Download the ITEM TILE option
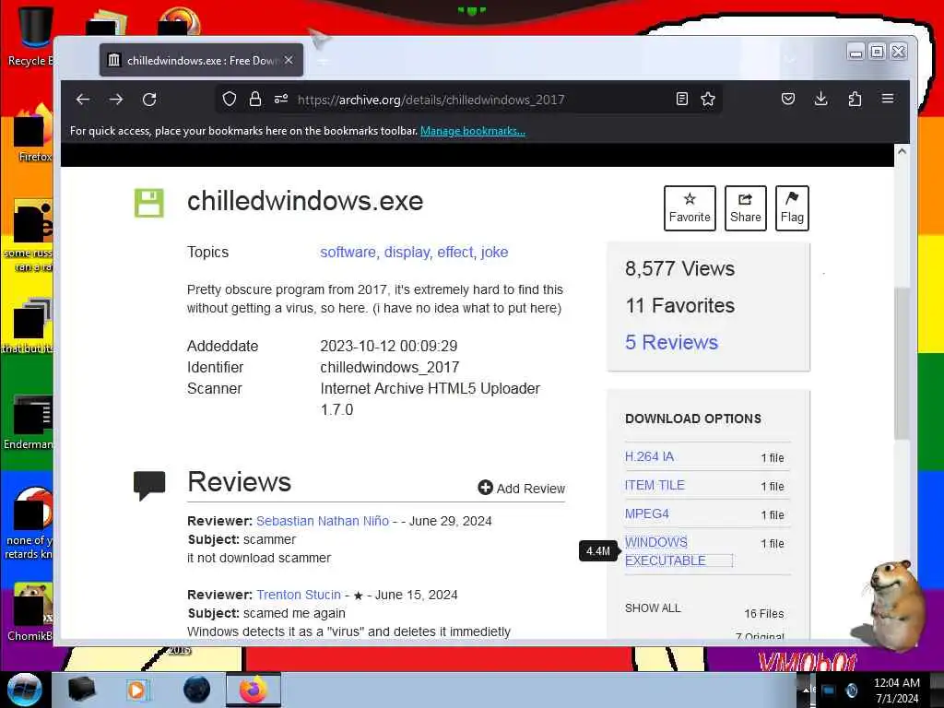The height and width of the screenshot is (708, 944). point(655,485)
